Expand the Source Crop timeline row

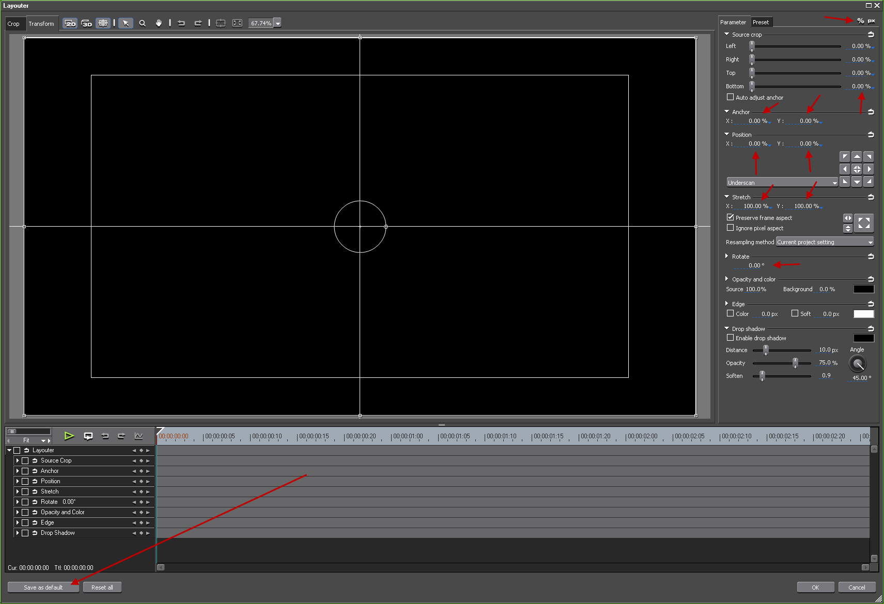(18, 460)
